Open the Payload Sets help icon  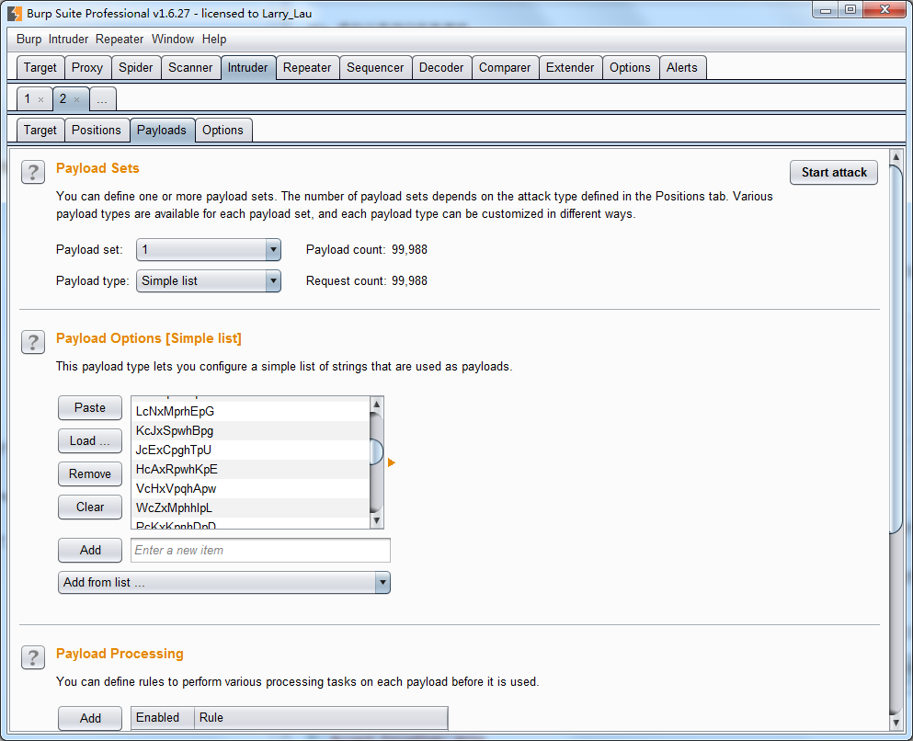pyautogui.click(x=32, y=172)
